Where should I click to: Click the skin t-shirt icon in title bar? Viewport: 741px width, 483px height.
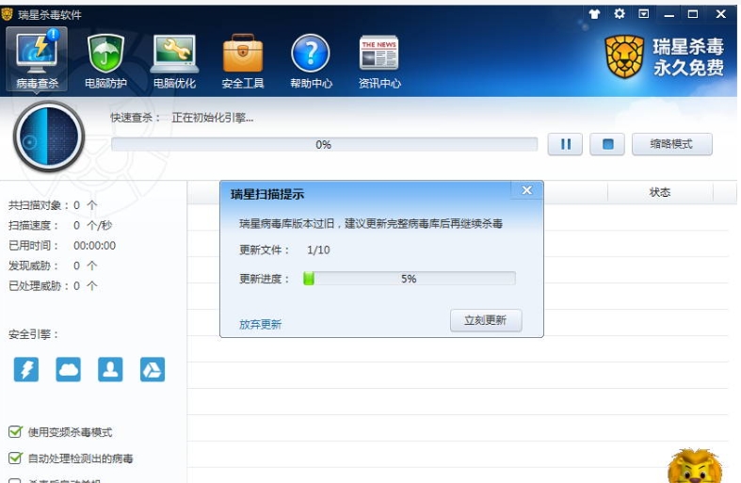coord(594,14)
